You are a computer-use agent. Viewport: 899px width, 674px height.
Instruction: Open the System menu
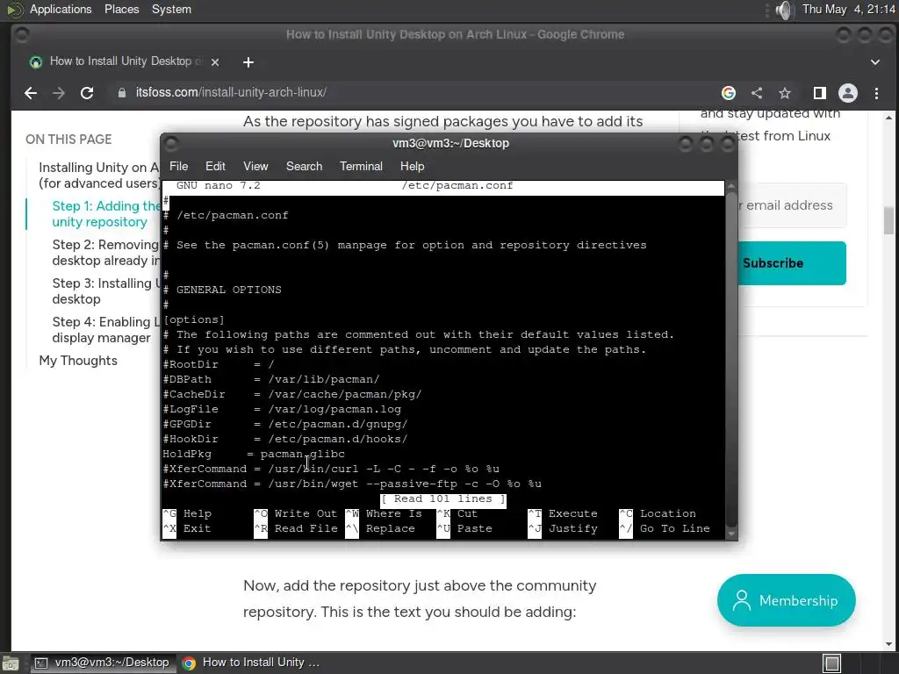click(x=171, y=9)
